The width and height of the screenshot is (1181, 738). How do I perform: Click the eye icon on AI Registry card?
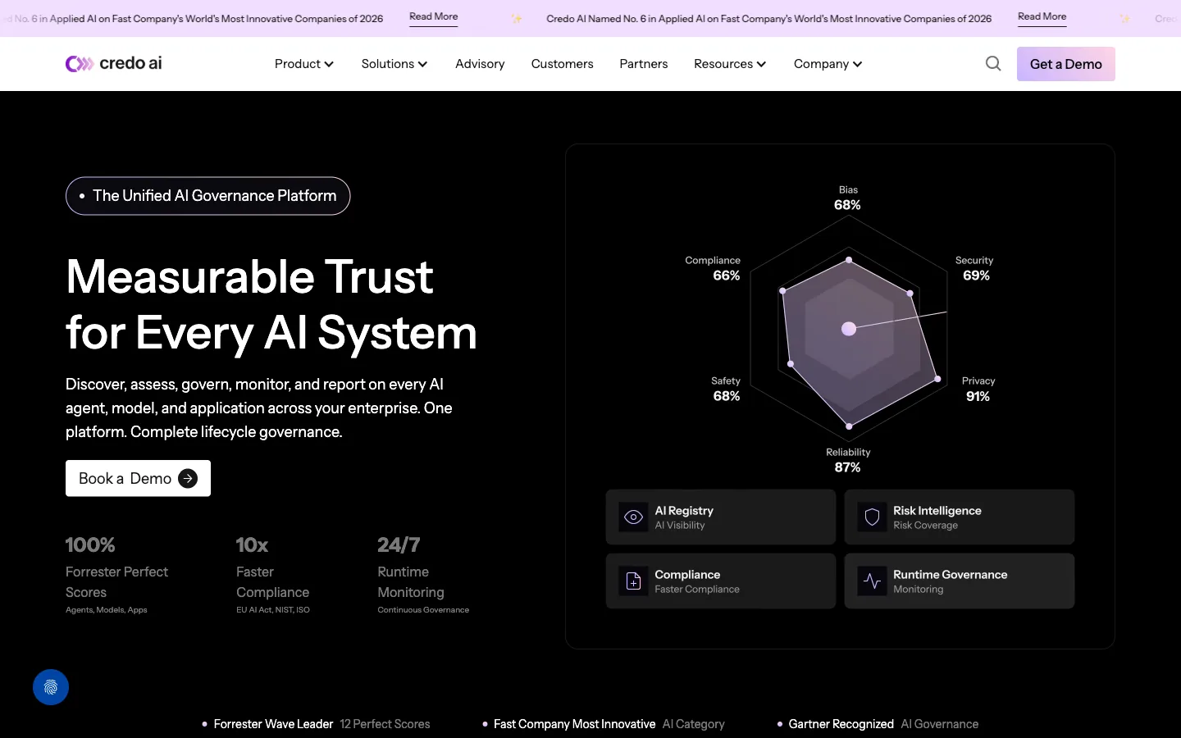coord(633,517)
